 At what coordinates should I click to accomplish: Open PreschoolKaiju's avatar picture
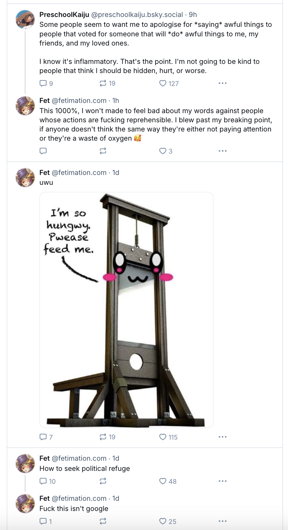click(x=25, y=19)
